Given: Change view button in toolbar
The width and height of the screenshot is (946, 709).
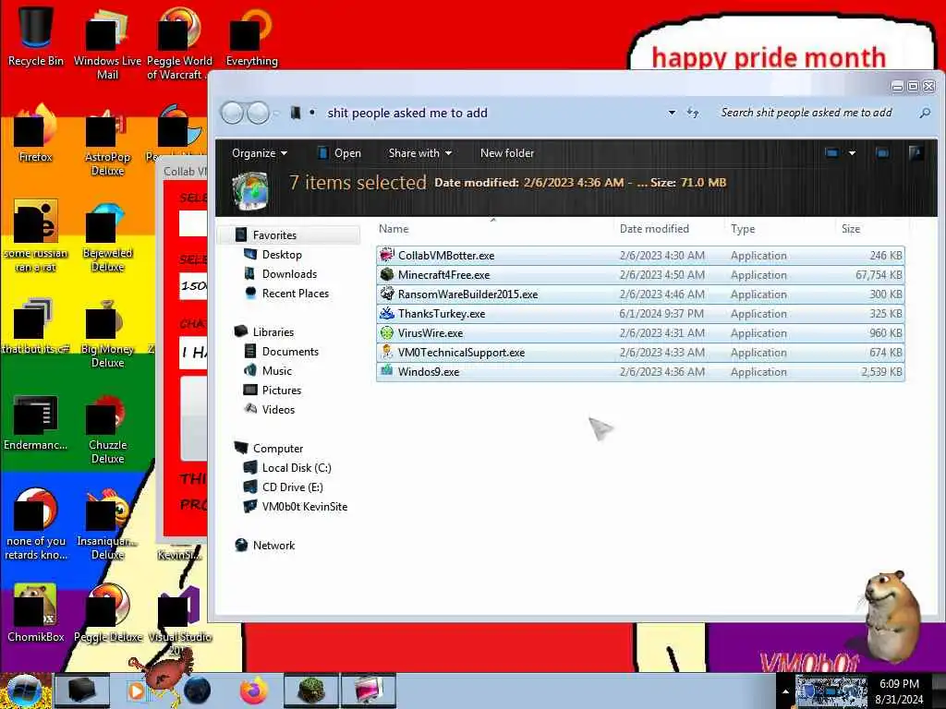Looking at the screenshot, I should click(x=832, y=153).
